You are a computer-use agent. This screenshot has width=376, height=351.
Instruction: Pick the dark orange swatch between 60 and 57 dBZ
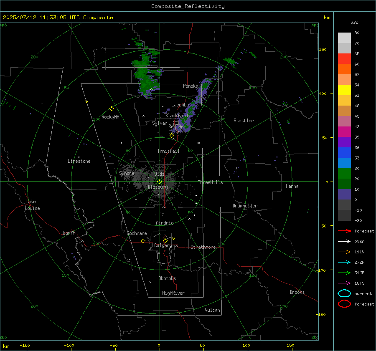coord(344,69)
